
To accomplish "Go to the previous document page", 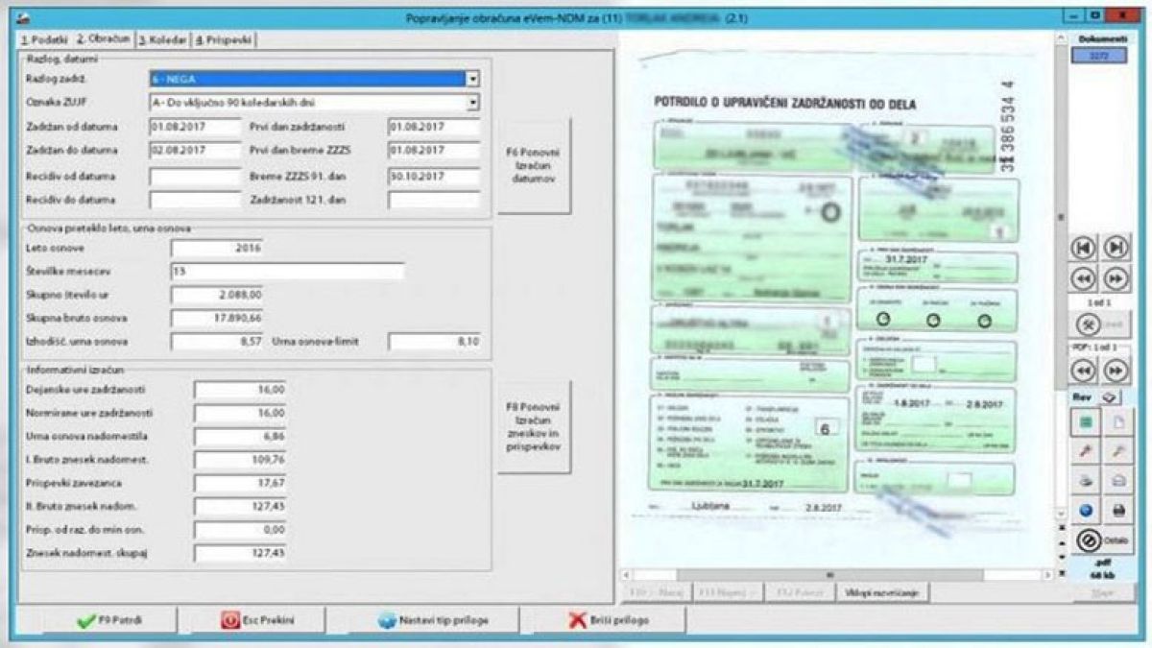I will point(1084,278).
